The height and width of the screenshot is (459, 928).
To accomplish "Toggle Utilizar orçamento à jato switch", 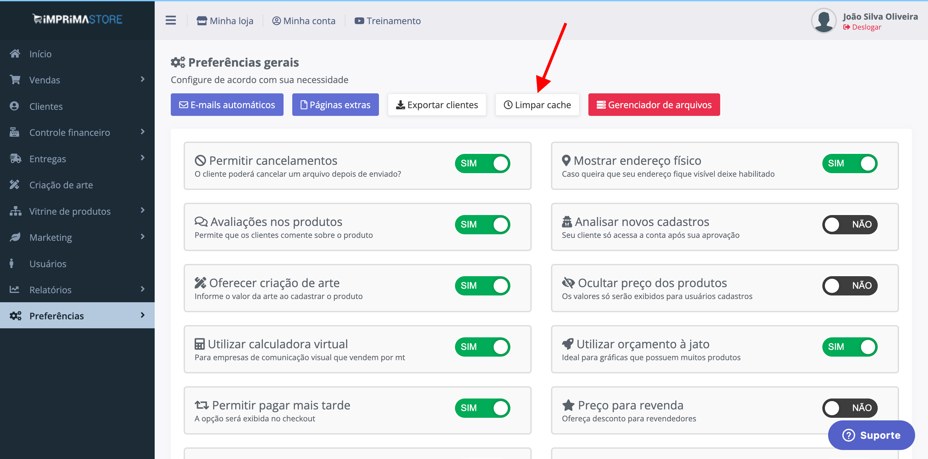I will tap(849, 347).
